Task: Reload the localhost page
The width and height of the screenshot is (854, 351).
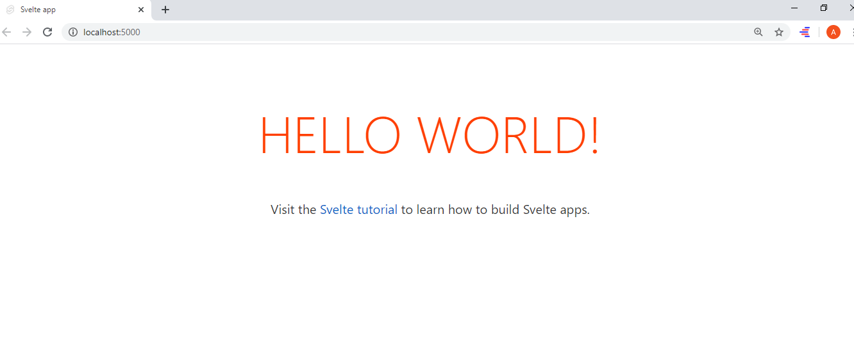Action: click(47, 32)
